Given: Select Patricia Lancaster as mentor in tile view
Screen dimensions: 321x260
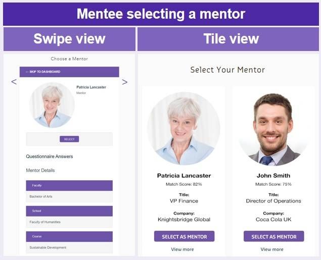Looking at the screenshot, I should pyautogui.click(x=184, y=236).
